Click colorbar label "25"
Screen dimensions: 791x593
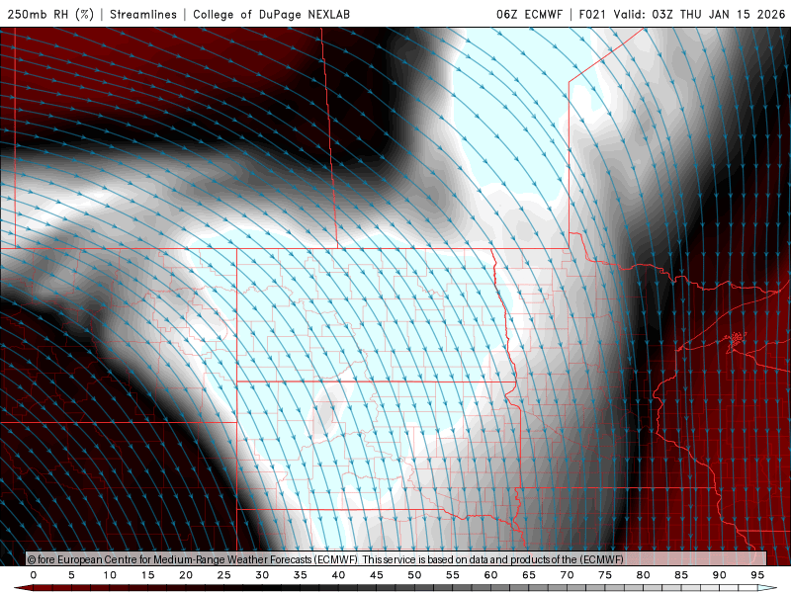click(x=224, y=575)
